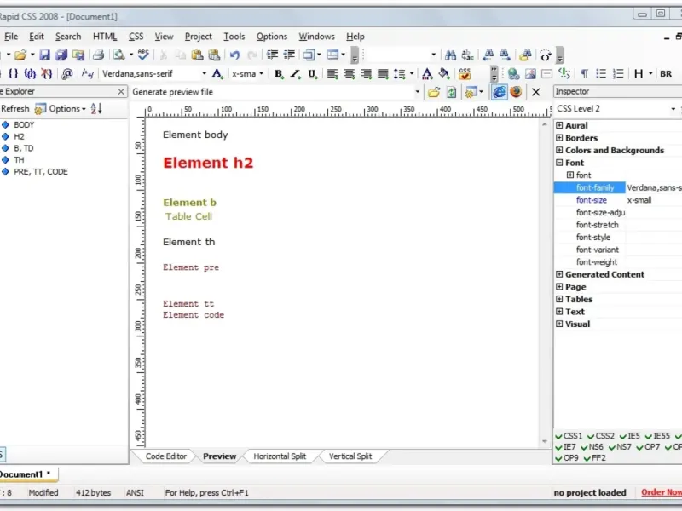The width and height of the screenshot is (682, 511).
Task: Open the x-small font size dropdown
Action: pos(262,74)
